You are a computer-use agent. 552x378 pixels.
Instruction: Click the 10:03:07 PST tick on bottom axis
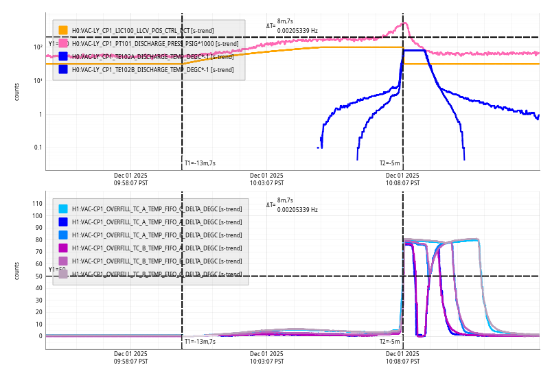click(x=266, y=357)
